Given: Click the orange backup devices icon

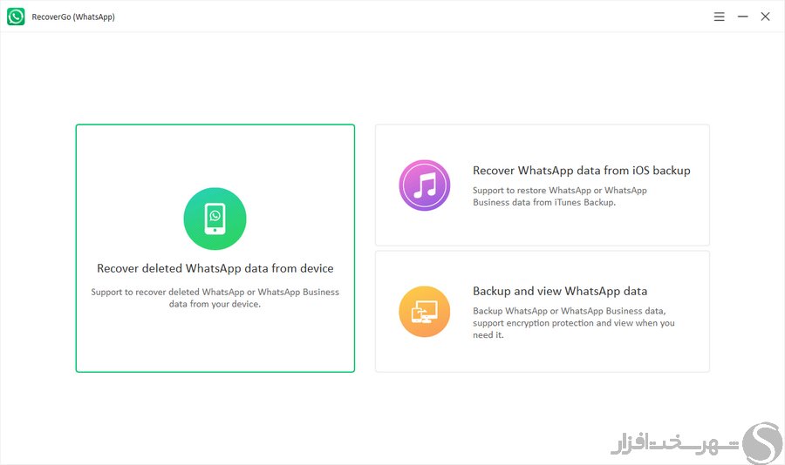Looking at the screenshot, I should [x=425, y=312].
